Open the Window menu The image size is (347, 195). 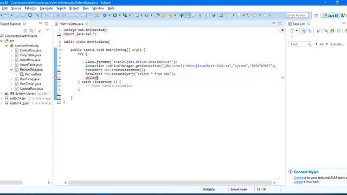98,8
